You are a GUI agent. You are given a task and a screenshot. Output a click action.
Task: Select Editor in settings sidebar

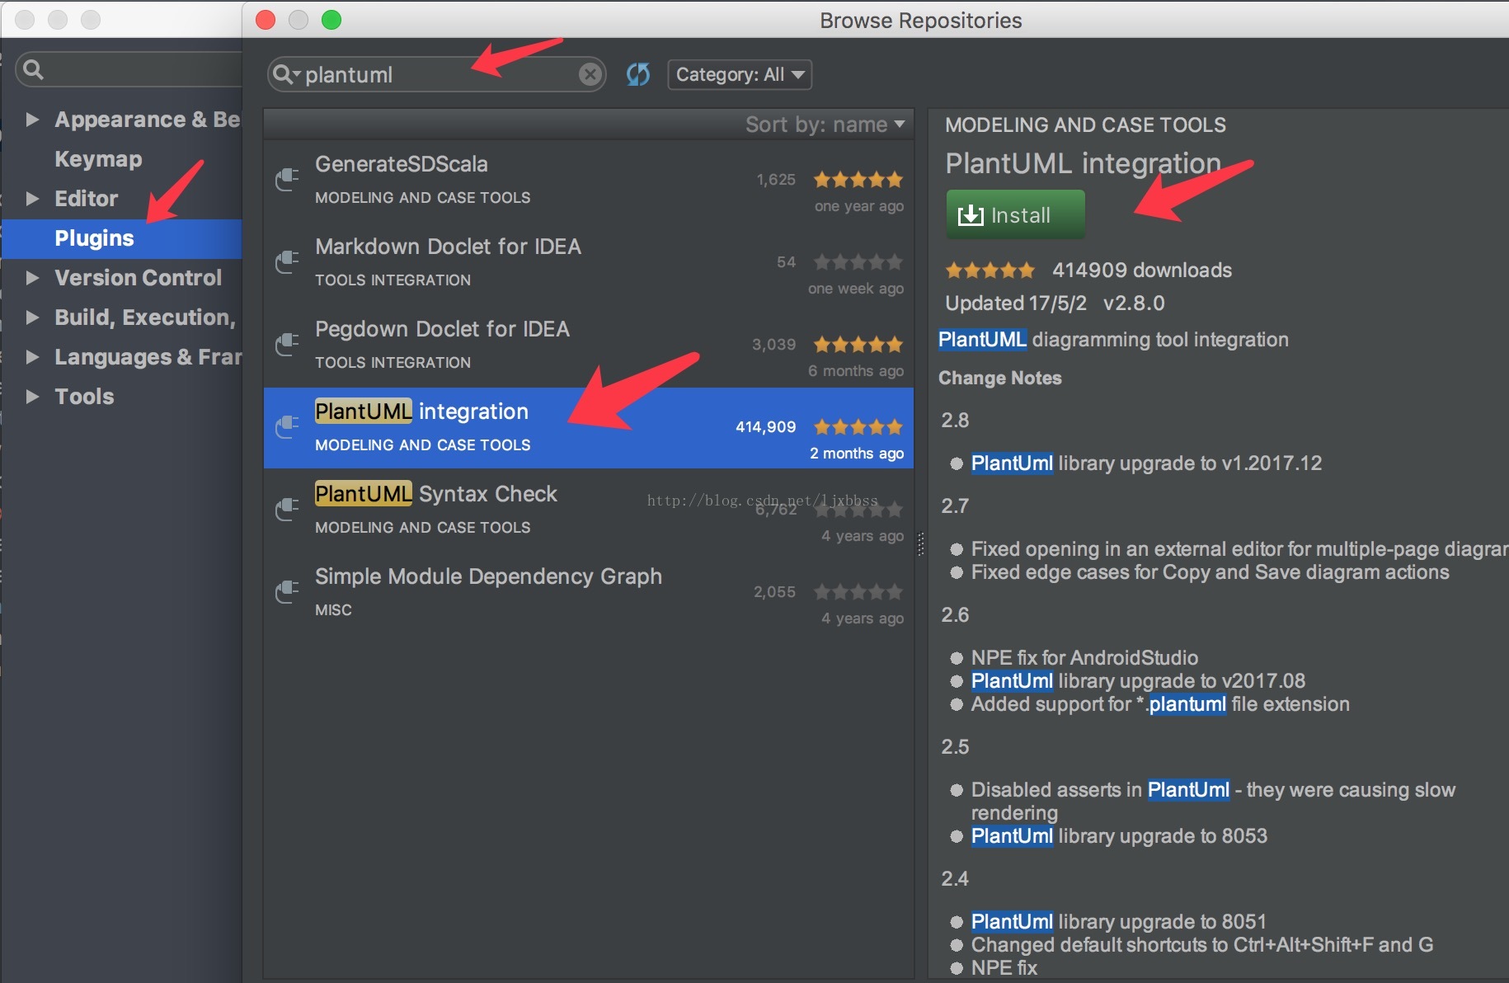[x=86, y=199]
